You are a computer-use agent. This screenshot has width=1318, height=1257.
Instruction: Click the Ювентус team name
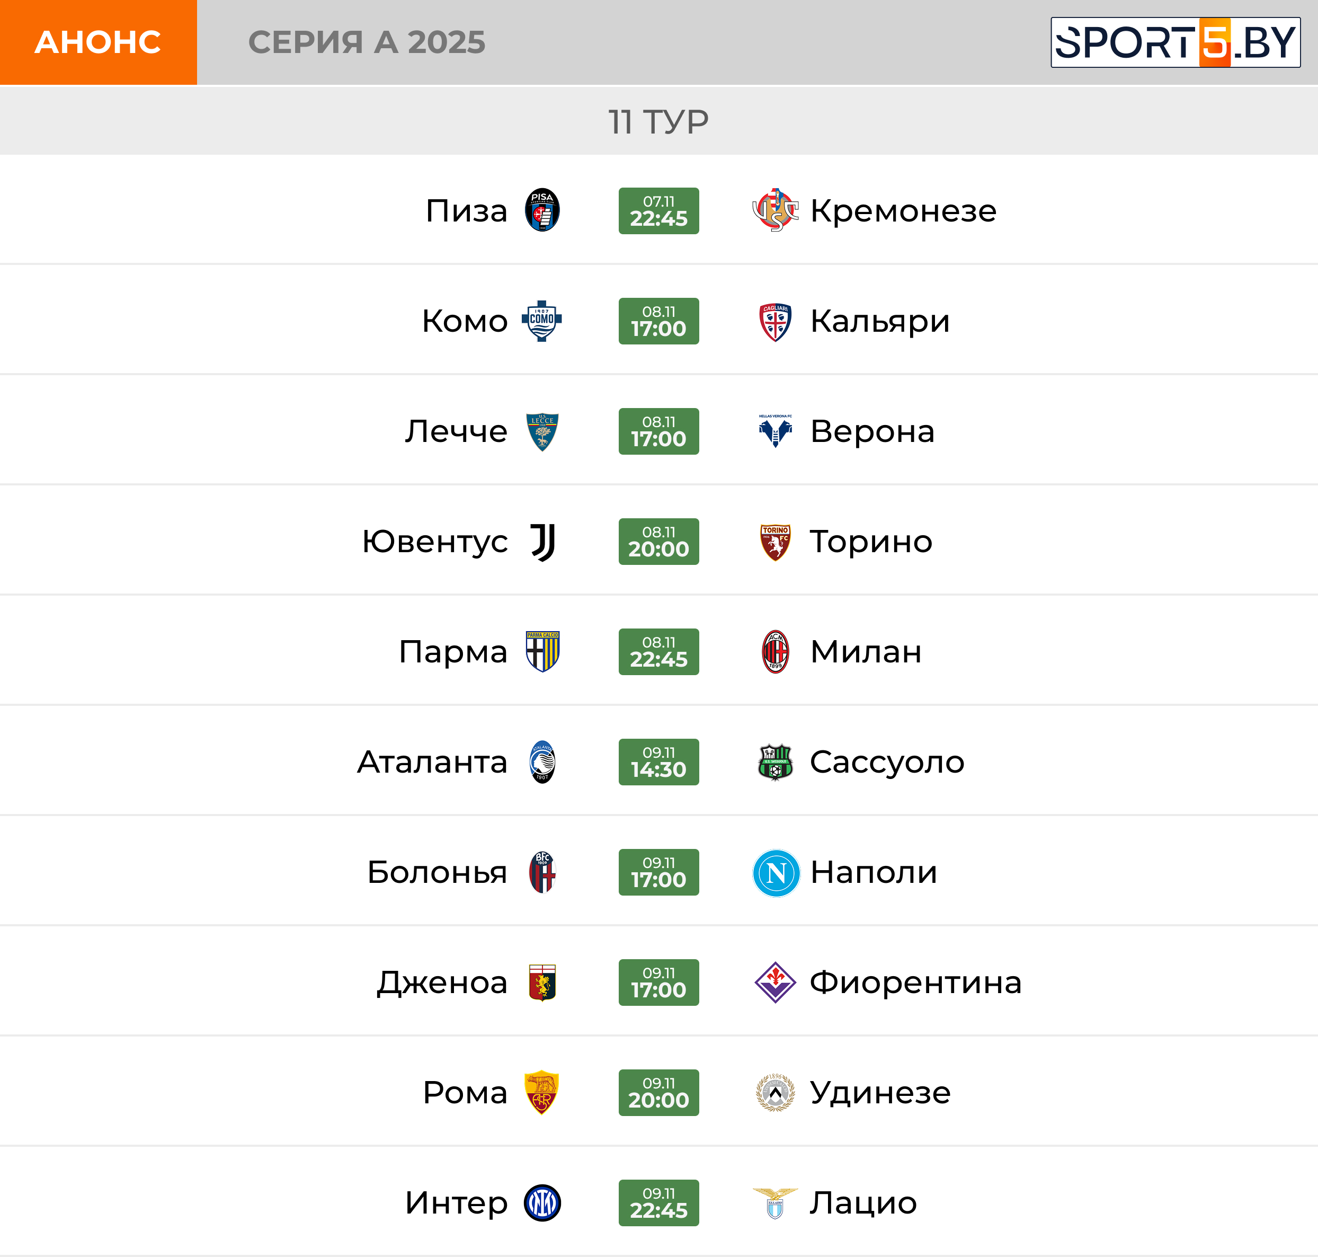tap(434, 542)
